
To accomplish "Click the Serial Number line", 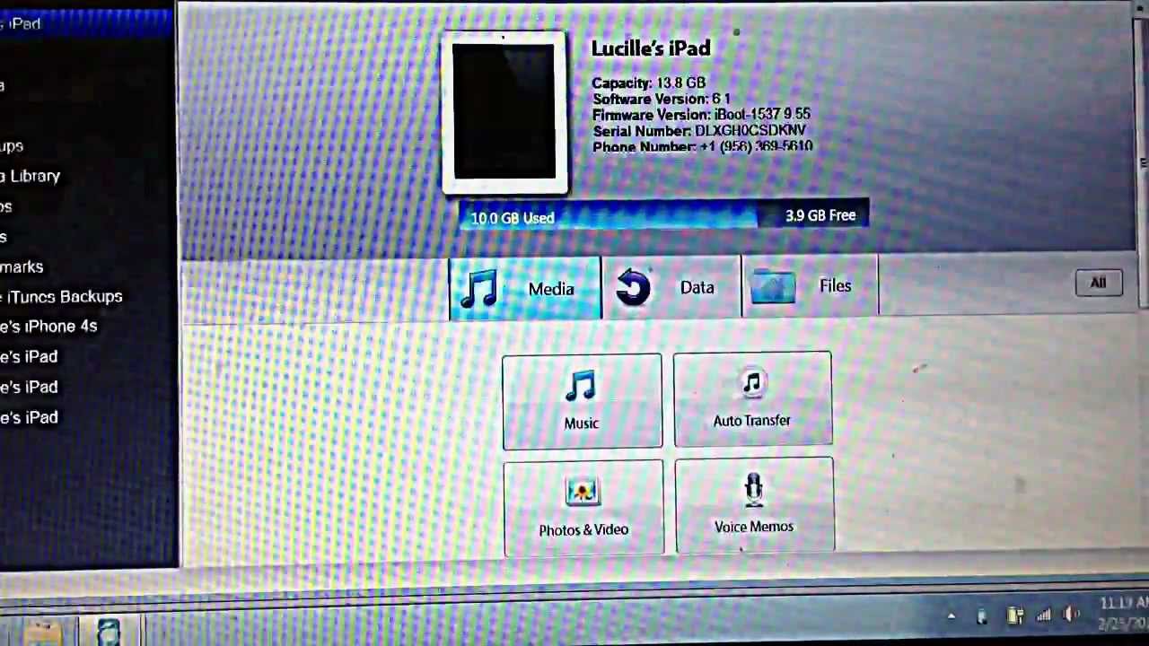I will pos(699,130).
